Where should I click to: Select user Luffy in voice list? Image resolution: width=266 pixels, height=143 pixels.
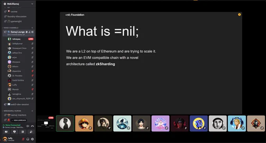click(x=14, y=85)
